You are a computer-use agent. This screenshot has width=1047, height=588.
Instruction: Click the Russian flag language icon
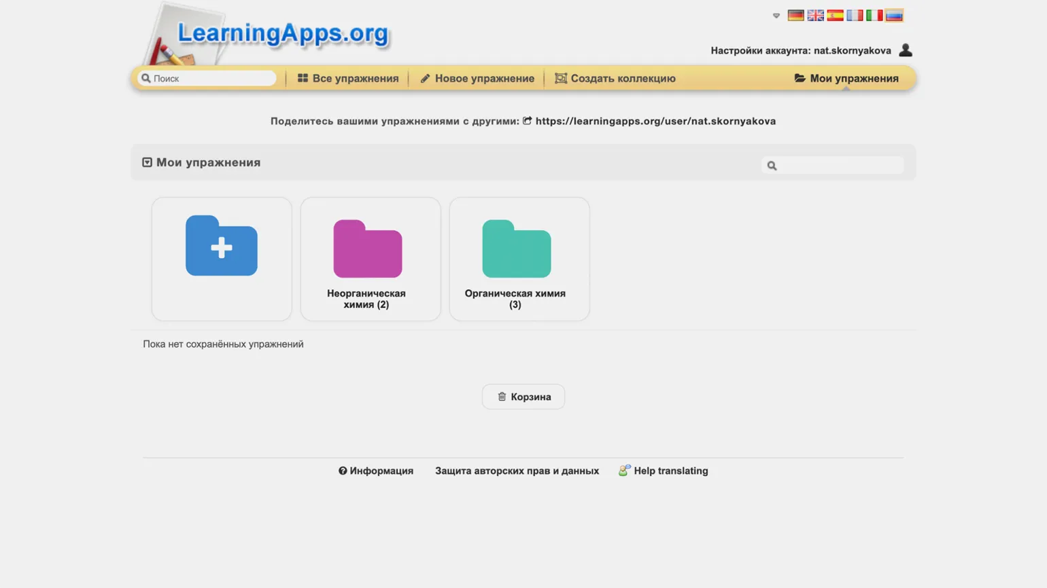point(894,16)
